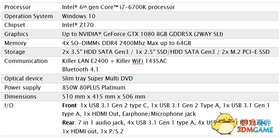Select the Graphics row label

click(x=16, y=34)
